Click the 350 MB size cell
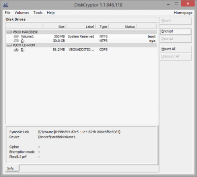Image resolution: width=197 pixels, height=177 pixels. [x=59, y=36]
